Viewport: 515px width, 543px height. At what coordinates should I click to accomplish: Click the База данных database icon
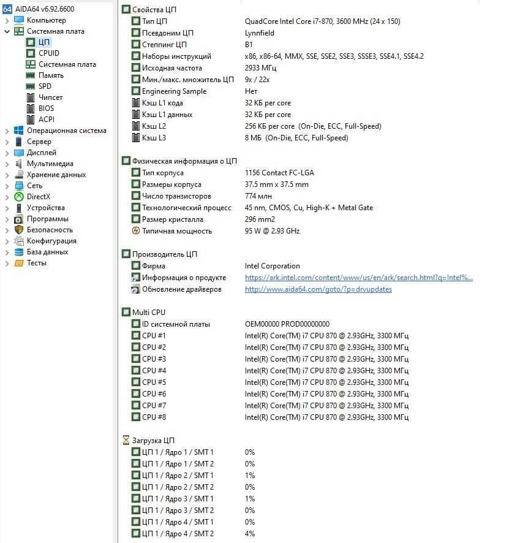point(19,252)
